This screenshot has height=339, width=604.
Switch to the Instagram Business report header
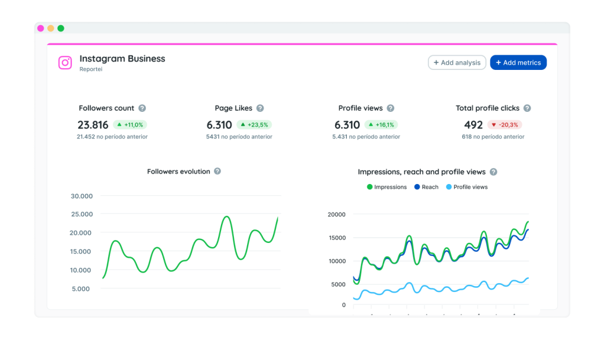tap(122, 58)
